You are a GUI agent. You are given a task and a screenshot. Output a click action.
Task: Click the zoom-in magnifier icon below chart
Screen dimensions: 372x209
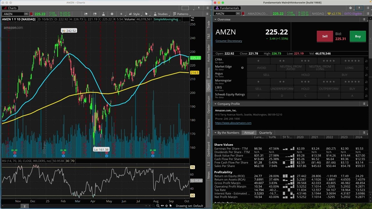(x=158, y=206)
